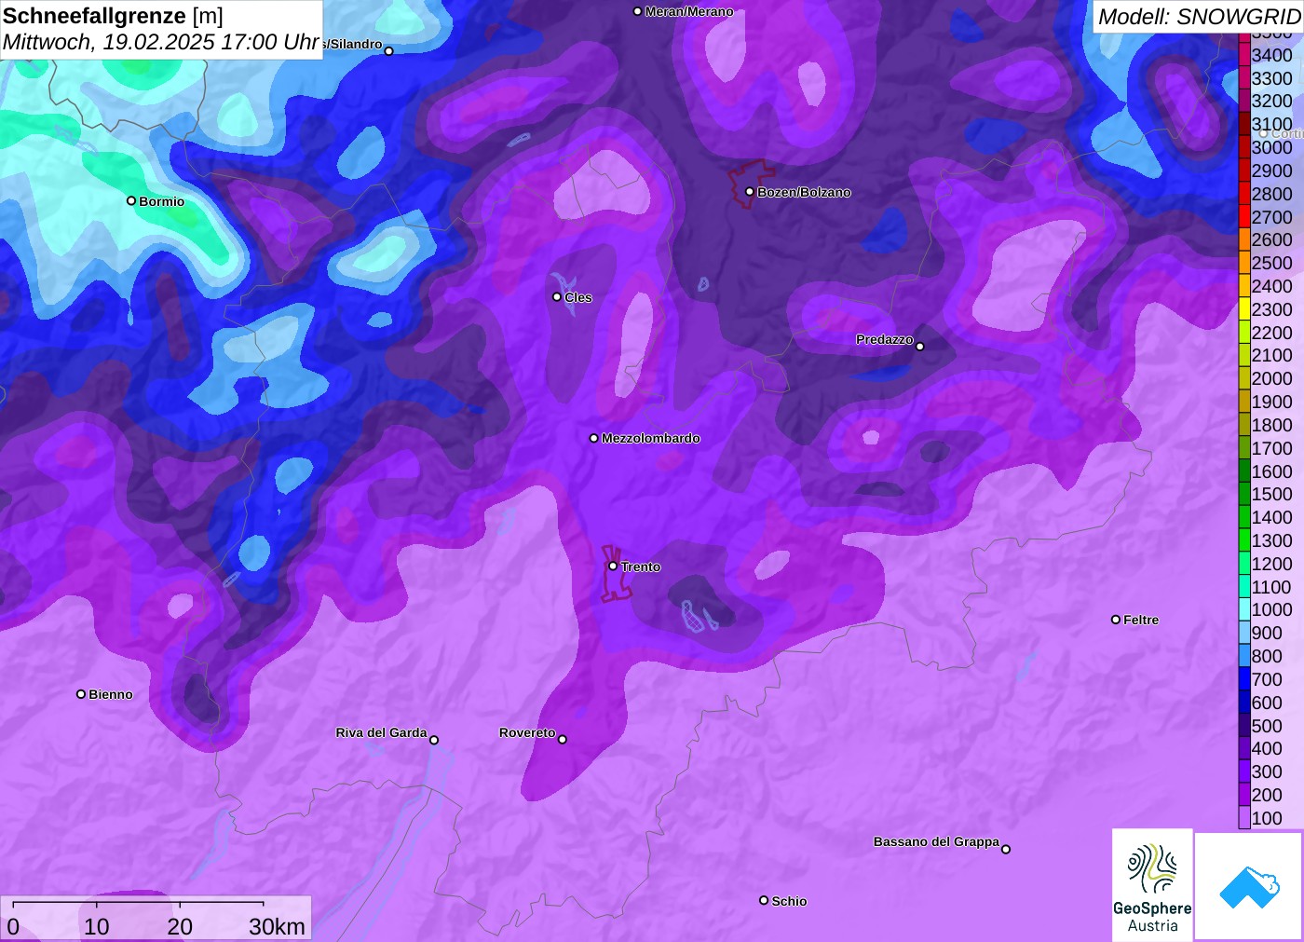Select the 1000 m legend color swatch
The height and width of the screenshot is (942, 1304).
(x=1244, y=609)
